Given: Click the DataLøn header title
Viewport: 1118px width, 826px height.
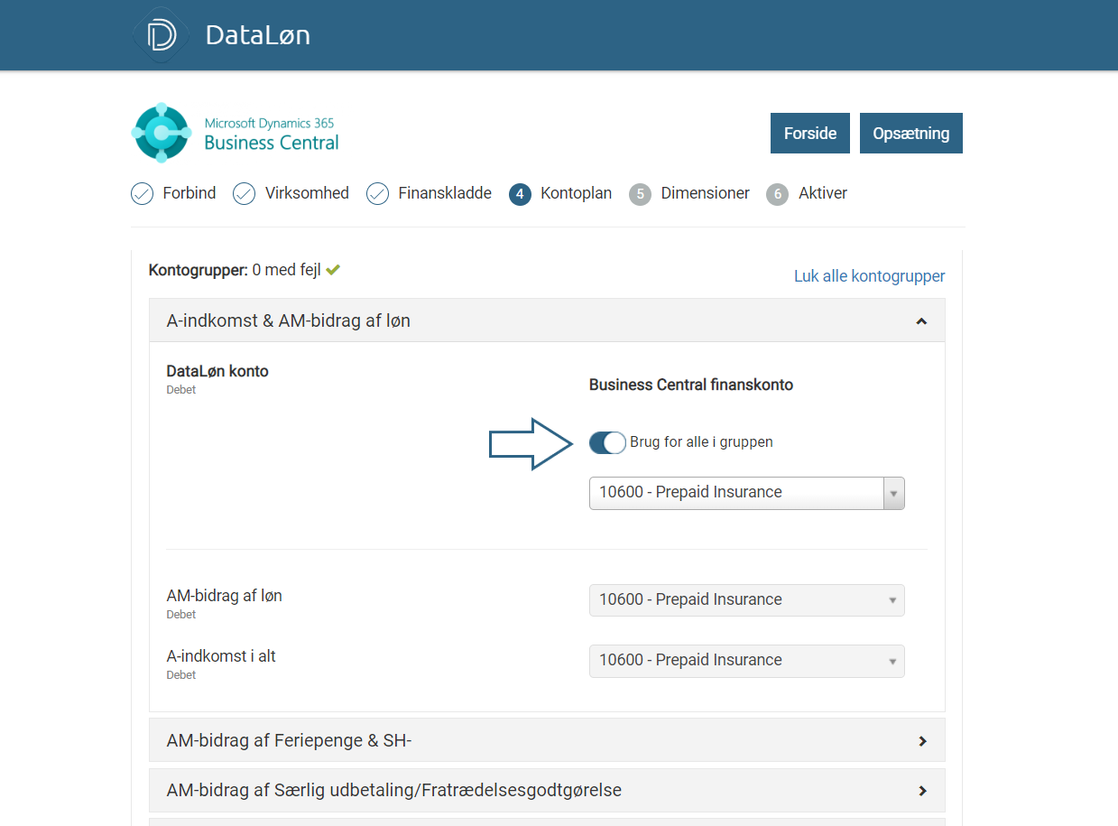Looking at the screenshot, I should pos(258,35).
